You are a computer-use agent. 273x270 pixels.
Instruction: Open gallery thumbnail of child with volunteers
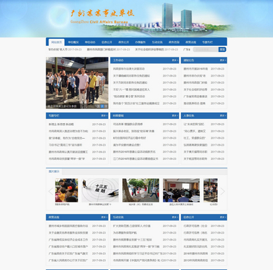tap(66, 190)
